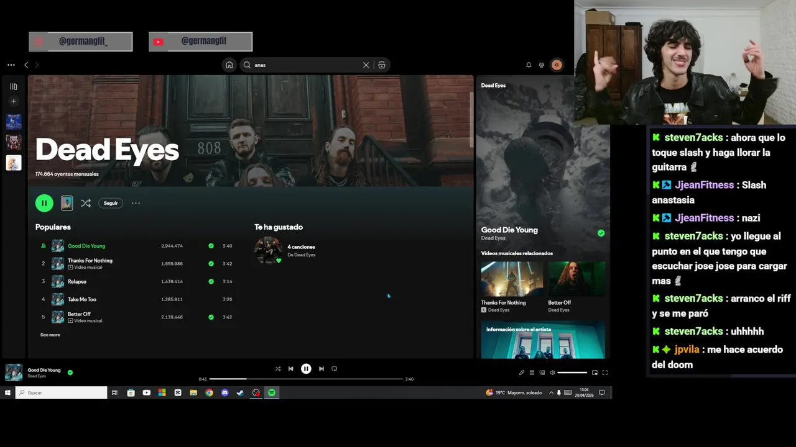Open the now playing album cover at bottom
Screen dimensions: 796x447
click(x=14, y=372)
